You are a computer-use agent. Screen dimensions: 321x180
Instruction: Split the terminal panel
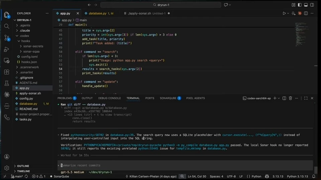pos(284,98)
